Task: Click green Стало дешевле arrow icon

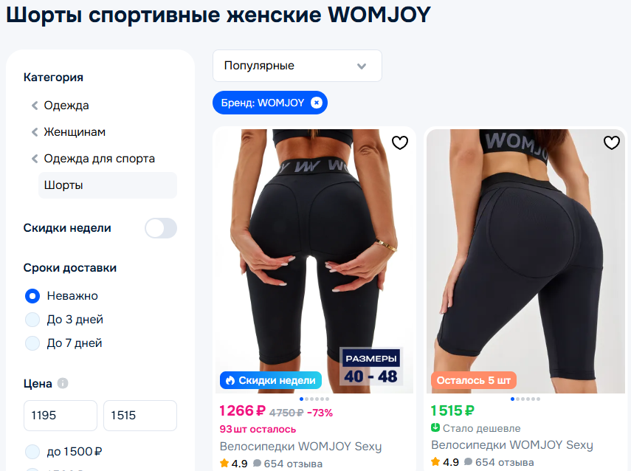Action: point(435,427)
